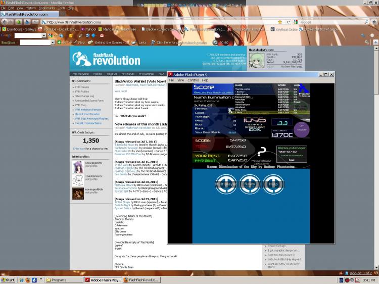
Task: Open Credit Transactions sidebar link
Action: [88, 123]
